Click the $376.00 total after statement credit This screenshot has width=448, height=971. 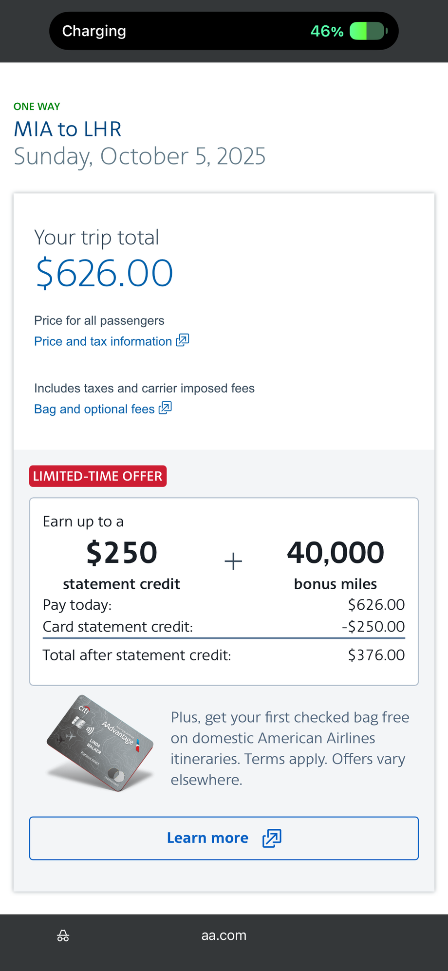[376, 655]
